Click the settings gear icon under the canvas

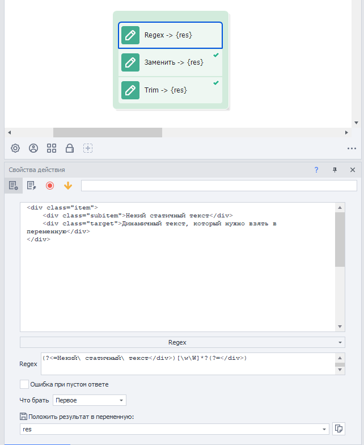[15, 148]
